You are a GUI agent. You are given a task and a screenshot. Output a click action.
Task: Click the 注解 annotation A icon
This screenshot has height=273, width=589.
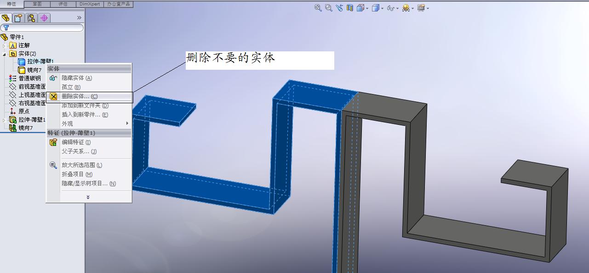coord(13,45)
